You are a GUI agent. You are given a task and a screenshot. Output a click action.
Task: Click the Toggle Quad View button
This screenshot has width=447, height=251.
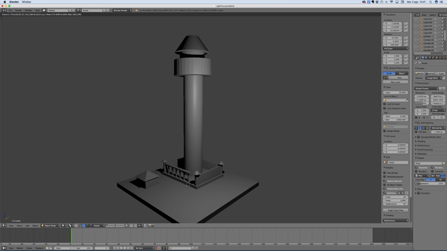click(x=395, y=210)
